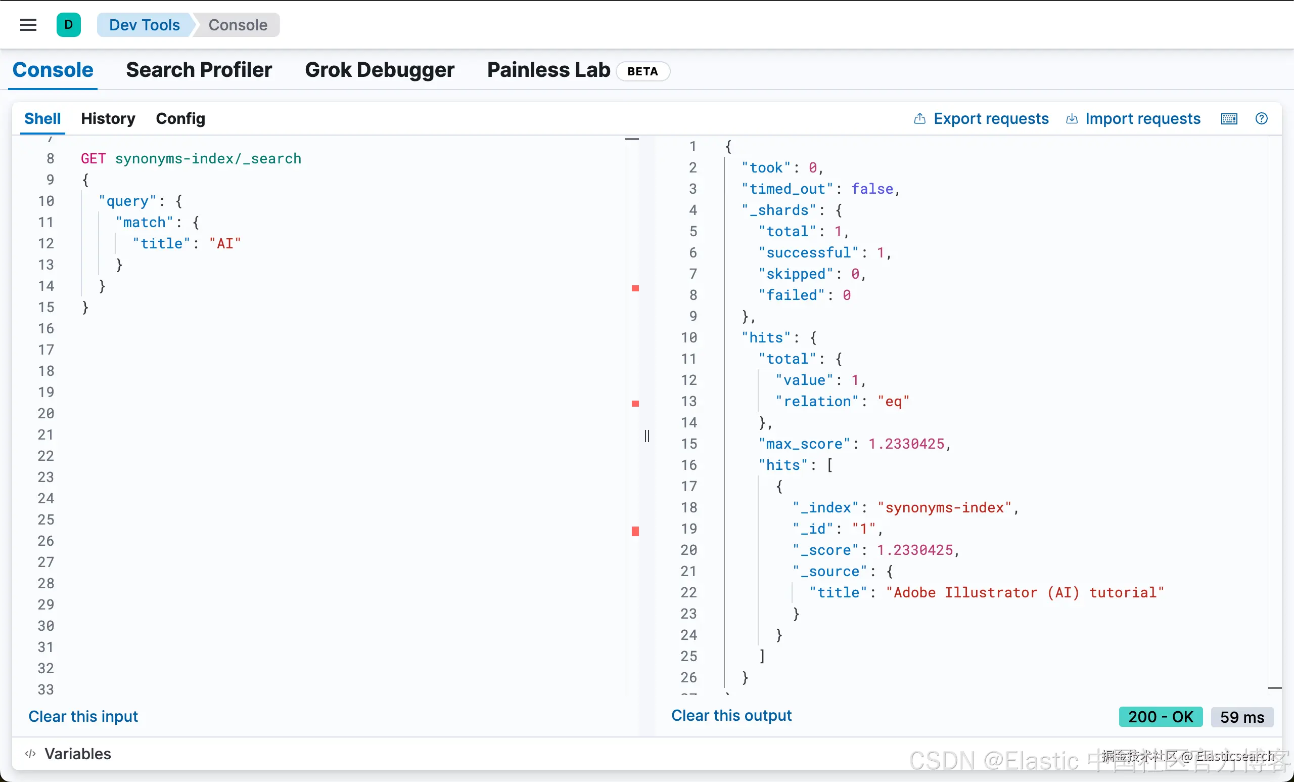This screenshot has height=782, width=1294.
Task: Click the panel resize handle between editors
Action: 647,436
